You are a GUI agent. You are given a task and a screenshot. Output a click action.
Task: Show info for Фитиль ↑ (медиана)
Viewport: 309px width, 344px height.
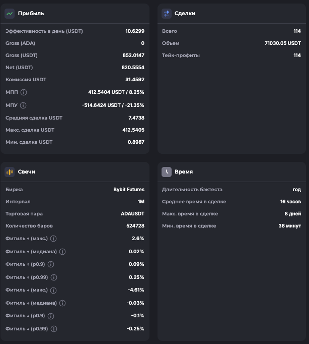point(62,252)
